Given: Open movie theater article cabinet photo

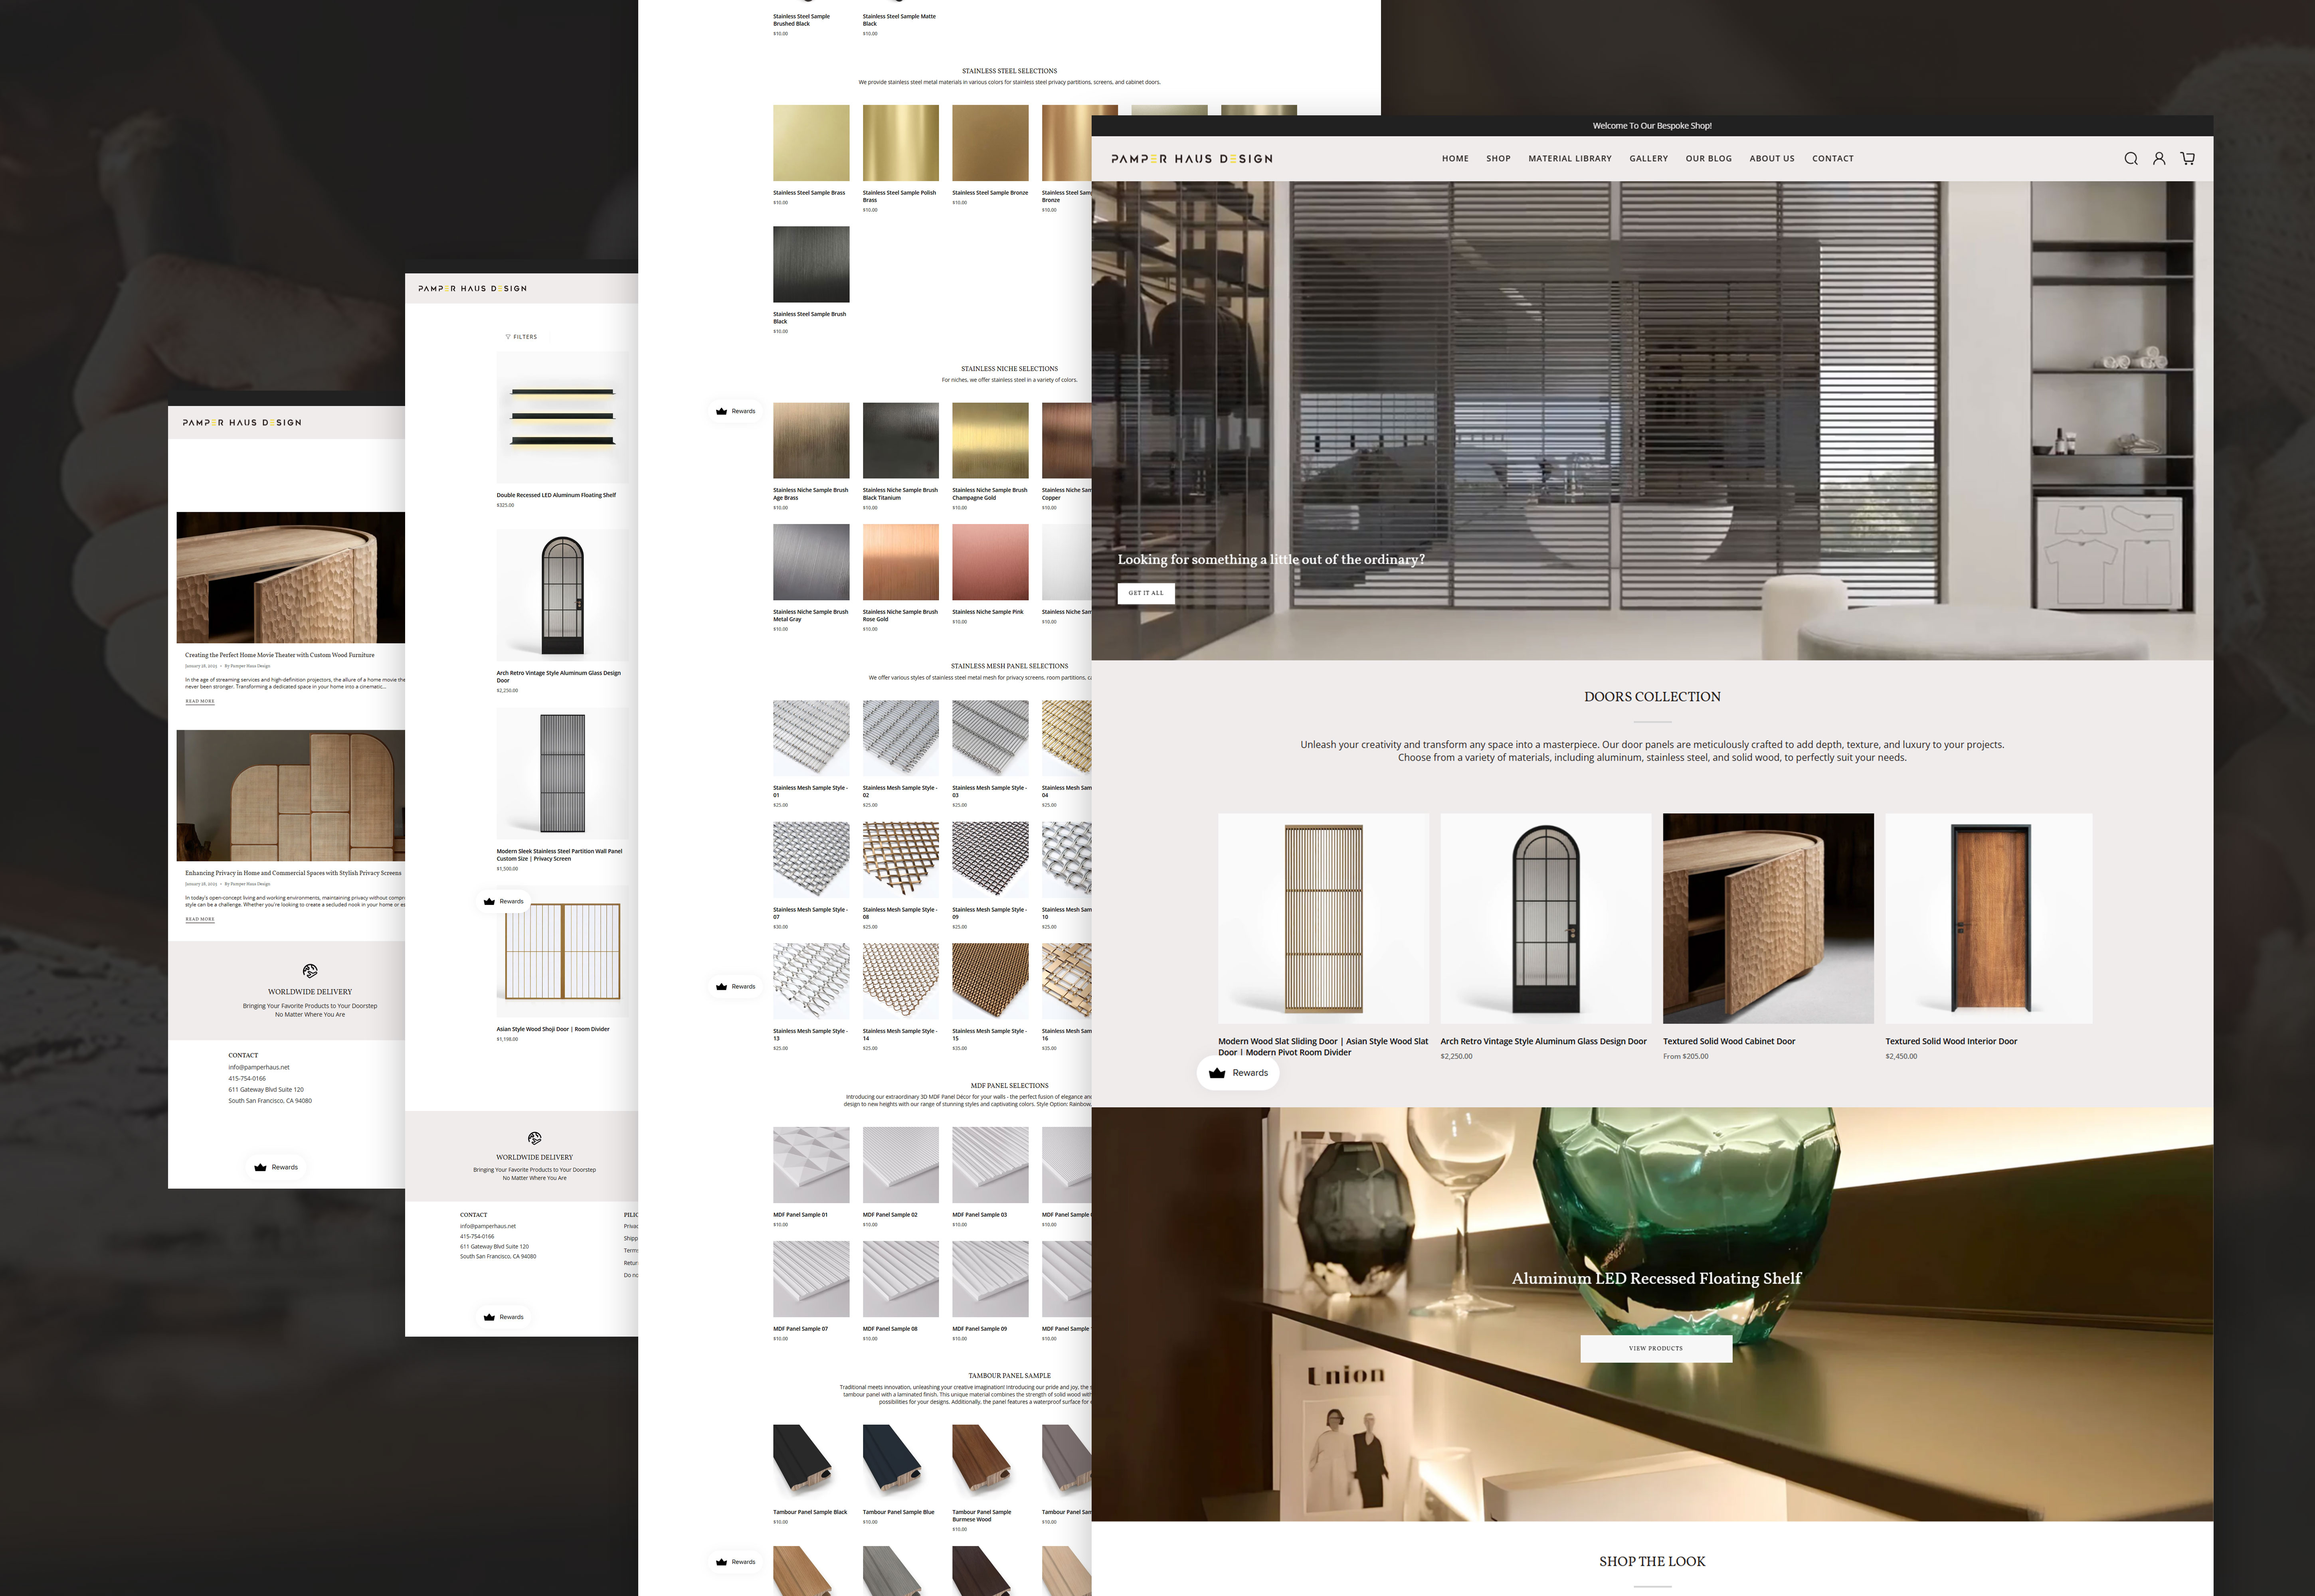Looking at the screenshot, I should pyautogui.click(x=290, y=577).
